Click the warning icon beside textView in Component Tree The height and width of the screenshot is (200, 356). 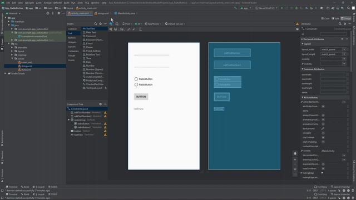[105, 134]
